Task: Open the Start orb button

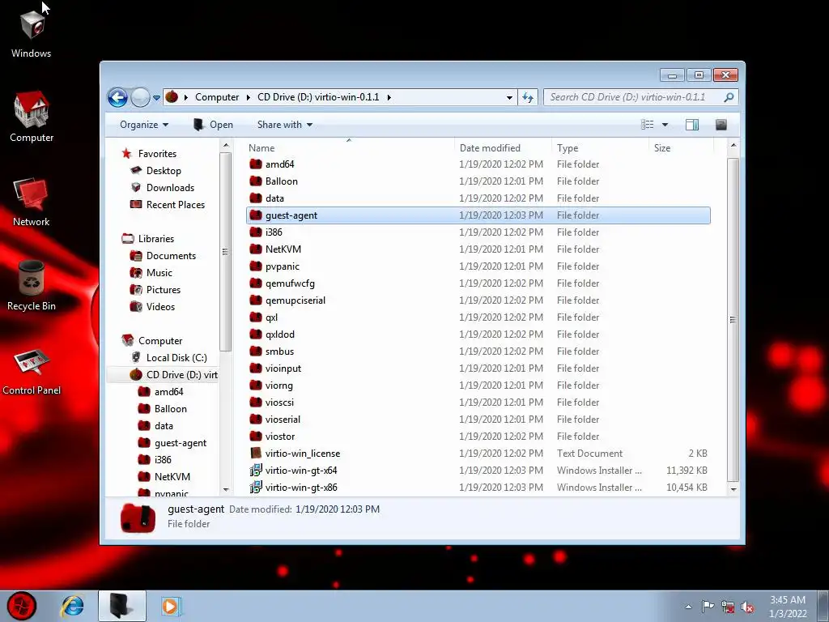Action: pos(22,606)
